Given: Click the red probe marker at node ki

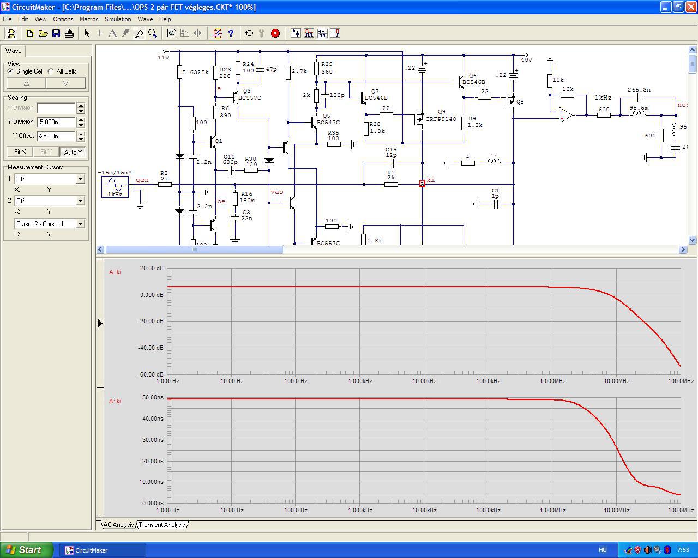Looking at the screenshot, I should (x=422, y=184).
